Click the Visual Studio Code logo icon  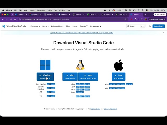click(4, 26)
